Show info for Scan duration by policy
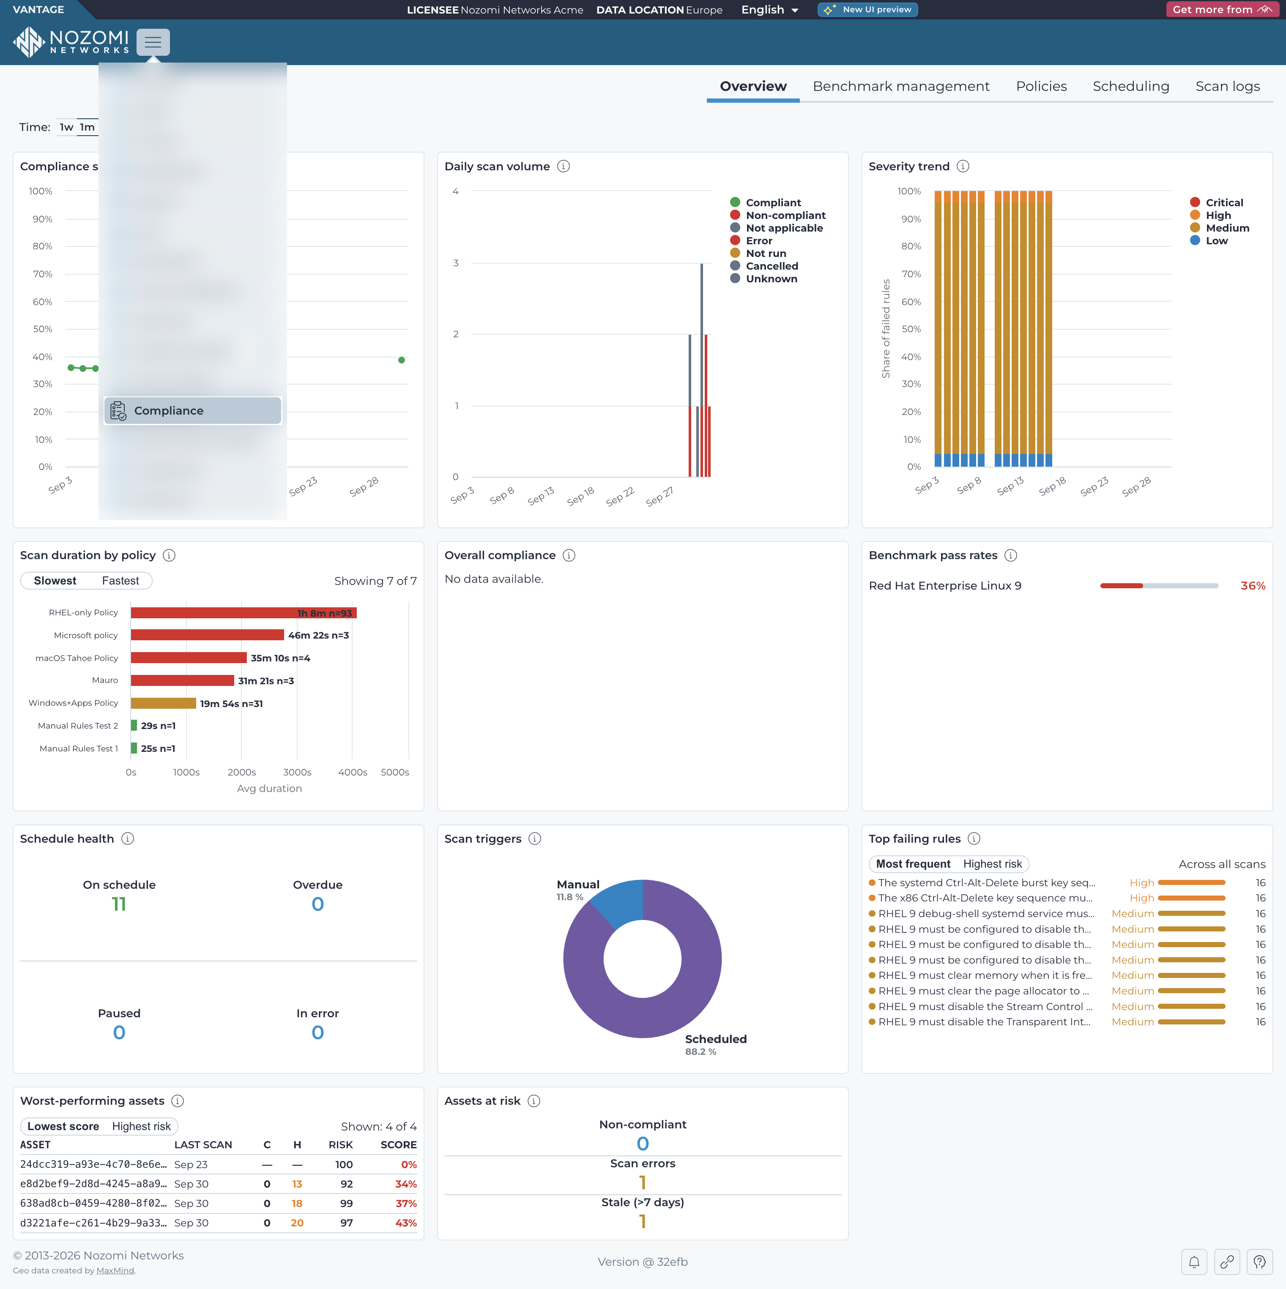This screenshot has height=1289, width=1286. click(x=170, y=555)
